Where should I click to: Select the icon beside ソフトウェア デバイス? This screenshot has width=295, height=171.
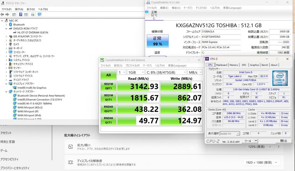click(11, 76)
